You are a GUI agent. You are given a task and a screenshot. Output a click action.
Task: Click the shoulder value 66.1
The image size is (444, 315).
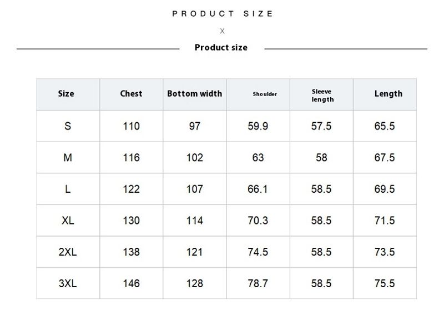point(258,189)
